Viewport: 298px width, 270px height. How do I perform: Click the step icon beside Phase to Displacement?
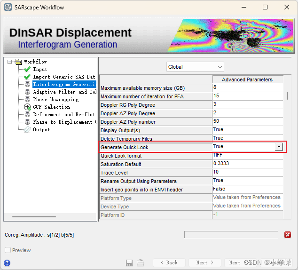28,122
